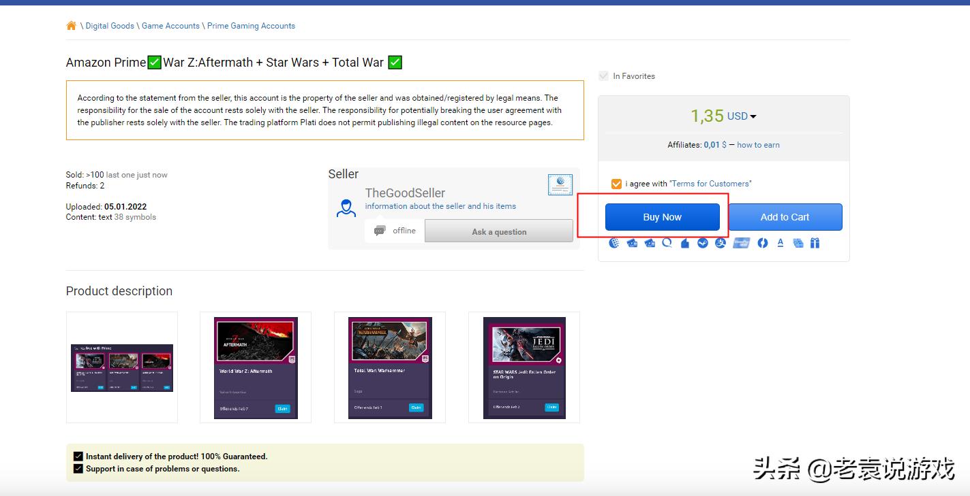The height and width of the screenshot is (496, 970).
Task: Click the seller profile avatar icon
Action: (x=346, y=208)
